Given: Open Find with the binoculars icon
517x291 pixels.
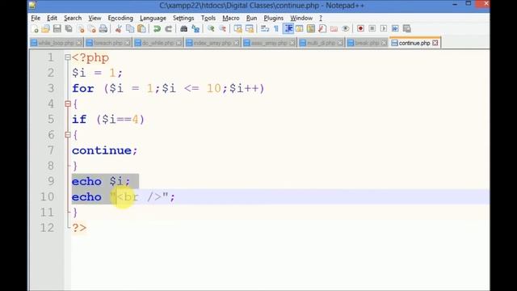Looking at the screenshot, I should coord(183,29).
